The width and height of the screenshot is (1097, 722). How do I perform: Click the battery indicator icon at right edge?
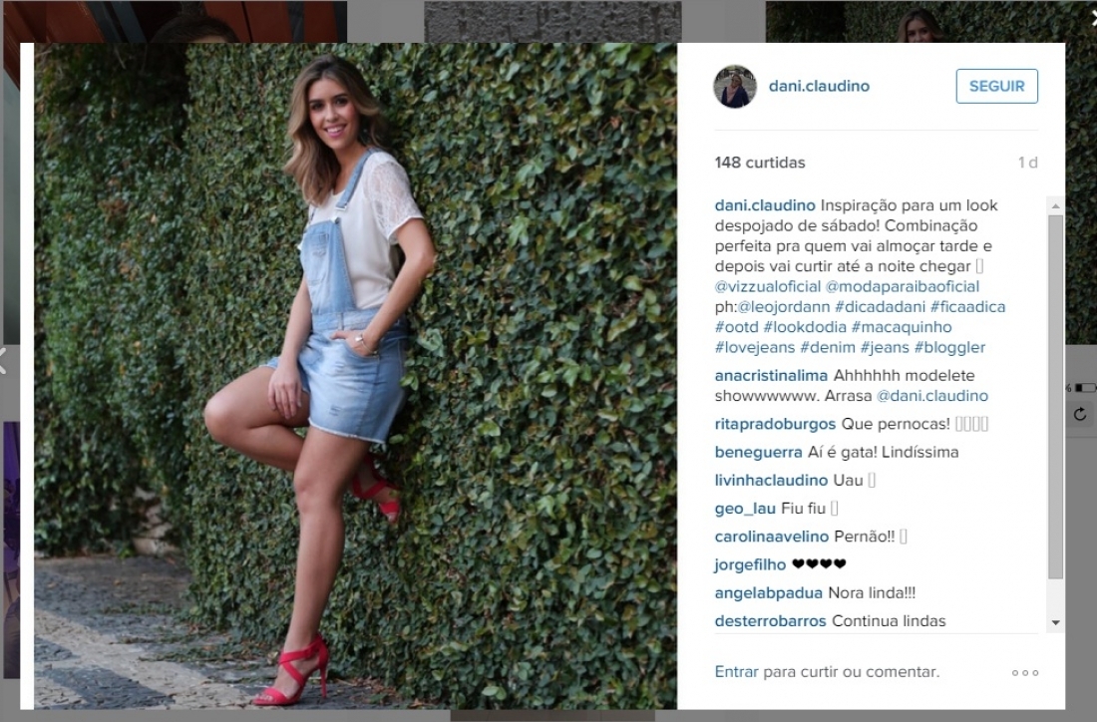click(1084, 387)
